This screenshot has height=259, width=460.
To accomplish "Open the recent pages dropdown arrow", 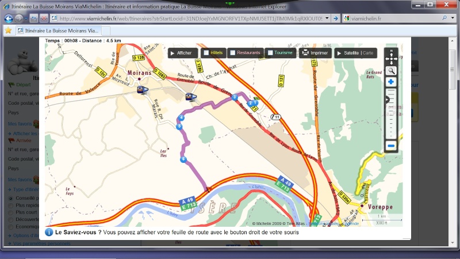I will tap(26, 18).
